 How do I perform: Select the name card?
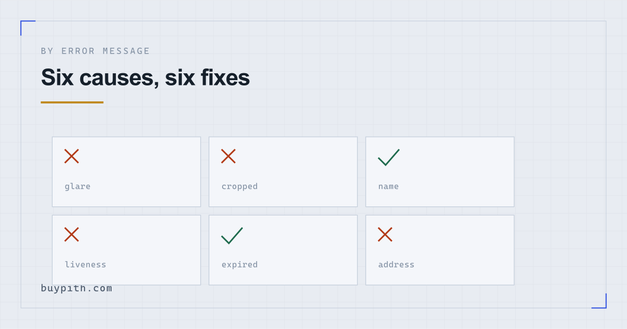click(x=440, y=172)
